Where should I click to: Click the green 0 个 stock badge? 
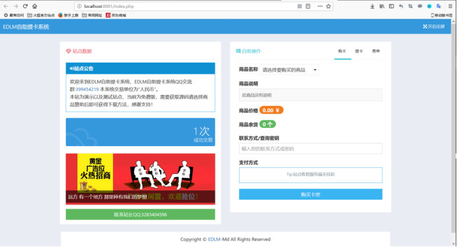[x=267, y=124]
